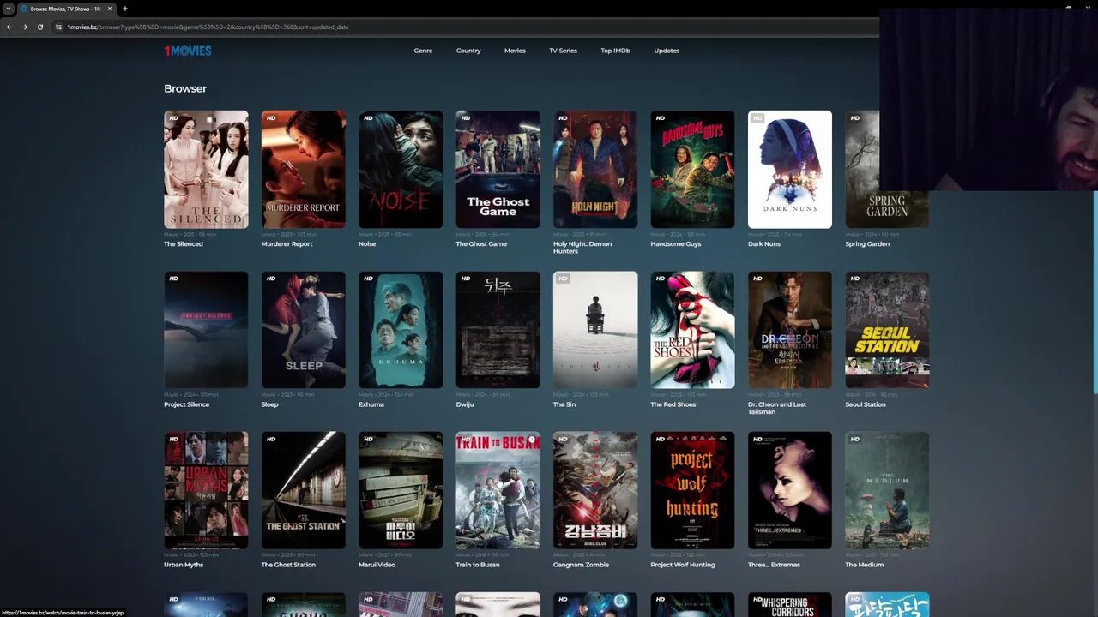Open the Project Silence poster
1098x617 pixels.
click(x=206, y=330)
